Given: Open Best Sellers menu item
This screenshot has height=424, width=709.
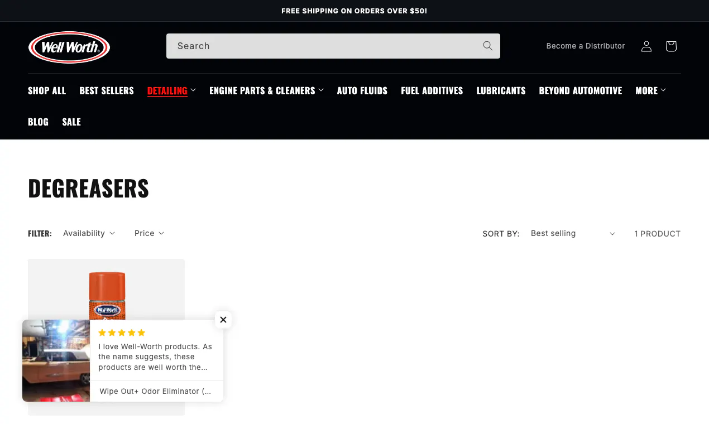Looking at the screenshot, I should point(107,90).
